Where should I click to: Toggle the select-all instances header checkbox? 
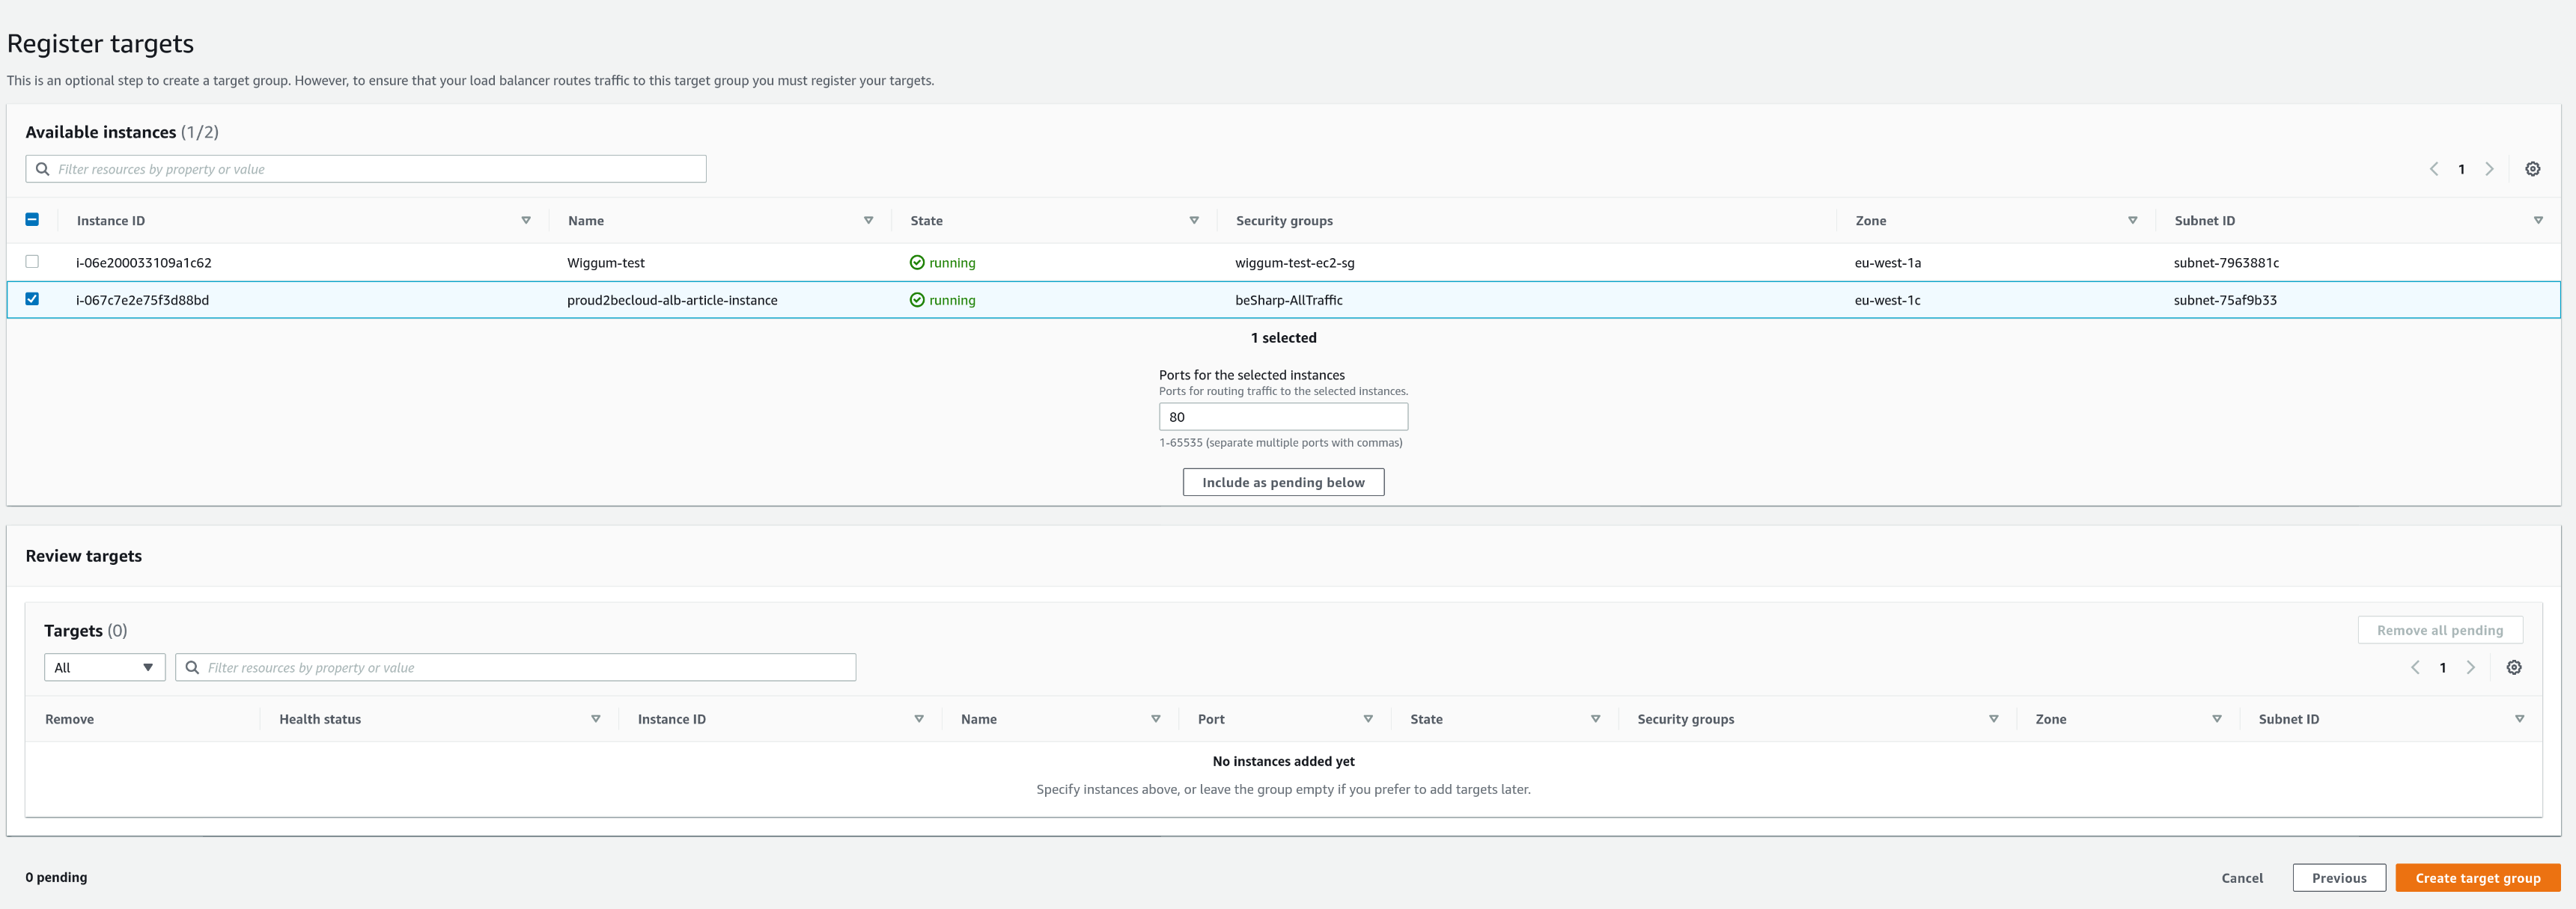[x=32, y=220]
